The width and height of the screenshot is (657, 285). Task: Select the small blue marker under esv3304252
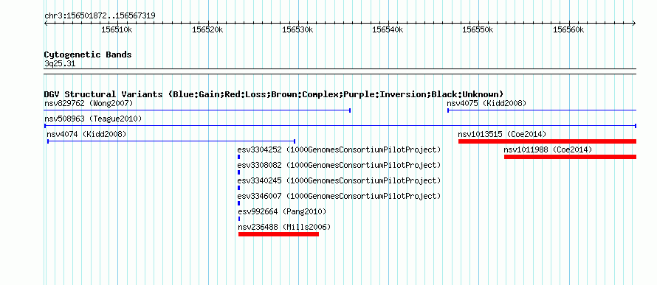pyautogui.click(x=239, y=157)
